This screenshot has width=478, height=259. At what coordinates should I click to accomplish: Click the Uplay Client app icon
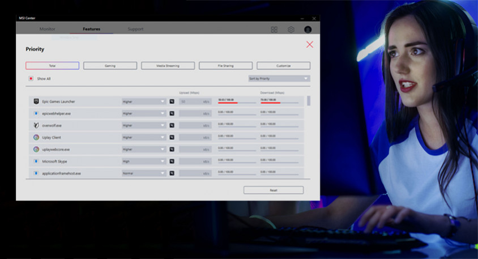(x=36, y=137)
